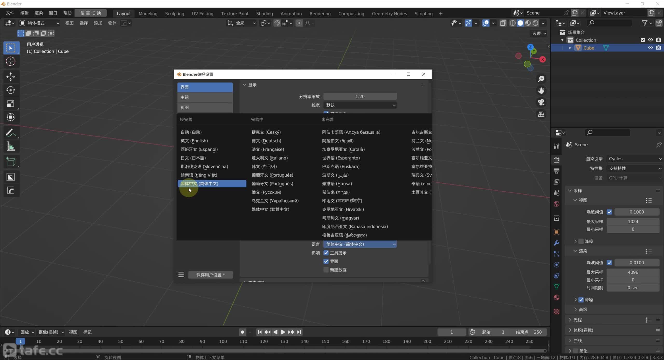
Task: Select the Move tool
Action: pyautogui.click(x=11, y=77)
